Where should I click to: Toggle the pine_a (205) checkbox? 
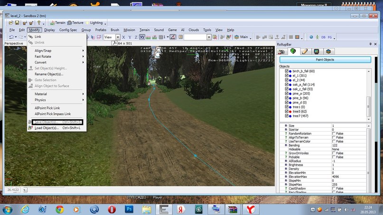pyautogui.click(x=287, y=93)
